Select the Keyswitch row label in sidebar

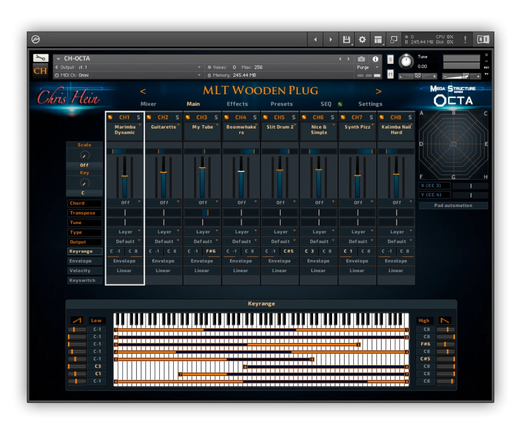(85, 281)
